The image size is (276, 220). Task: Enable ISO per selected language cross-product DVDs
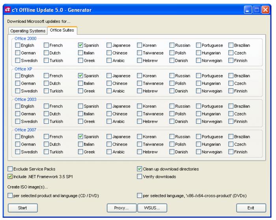[140, 195]
